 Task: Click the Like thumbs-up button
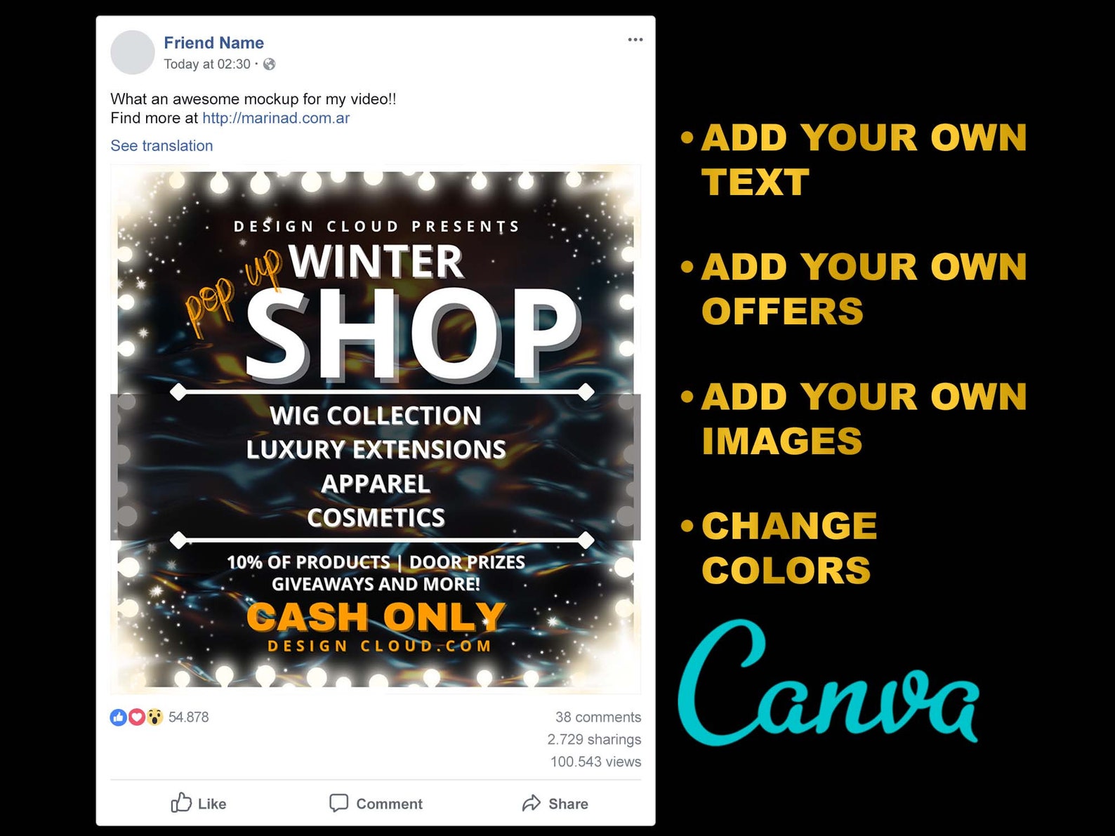click(x=199, y=803)
